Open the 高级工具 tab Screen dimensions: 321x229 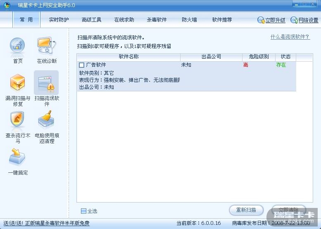coord(92,20)
